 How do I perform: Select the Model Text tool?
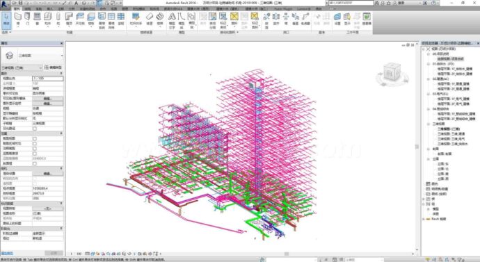[x=172, y=20]
